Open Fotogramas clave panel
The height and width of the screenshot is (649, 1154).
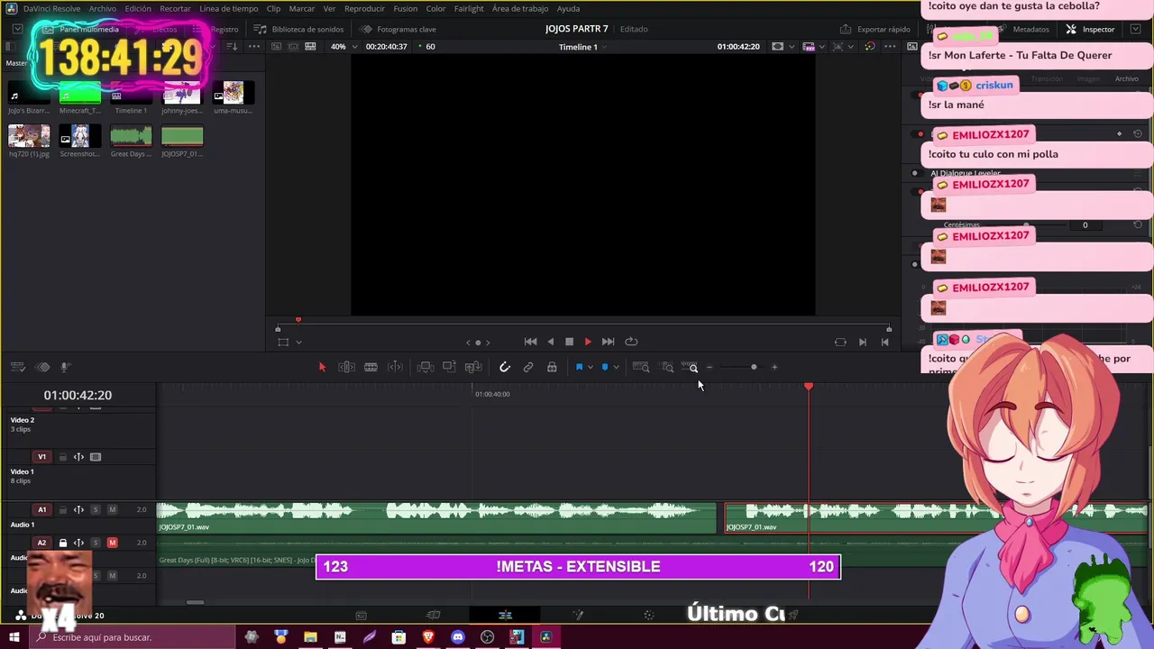pos(398,29)
